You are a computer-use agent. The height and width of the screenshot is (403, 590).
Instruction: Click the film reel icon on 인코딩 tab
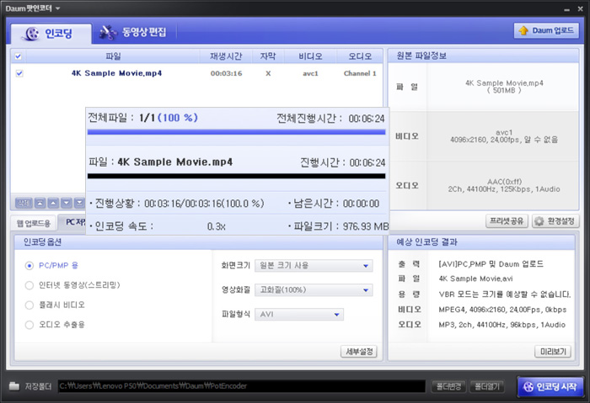(x=31, y=34)
